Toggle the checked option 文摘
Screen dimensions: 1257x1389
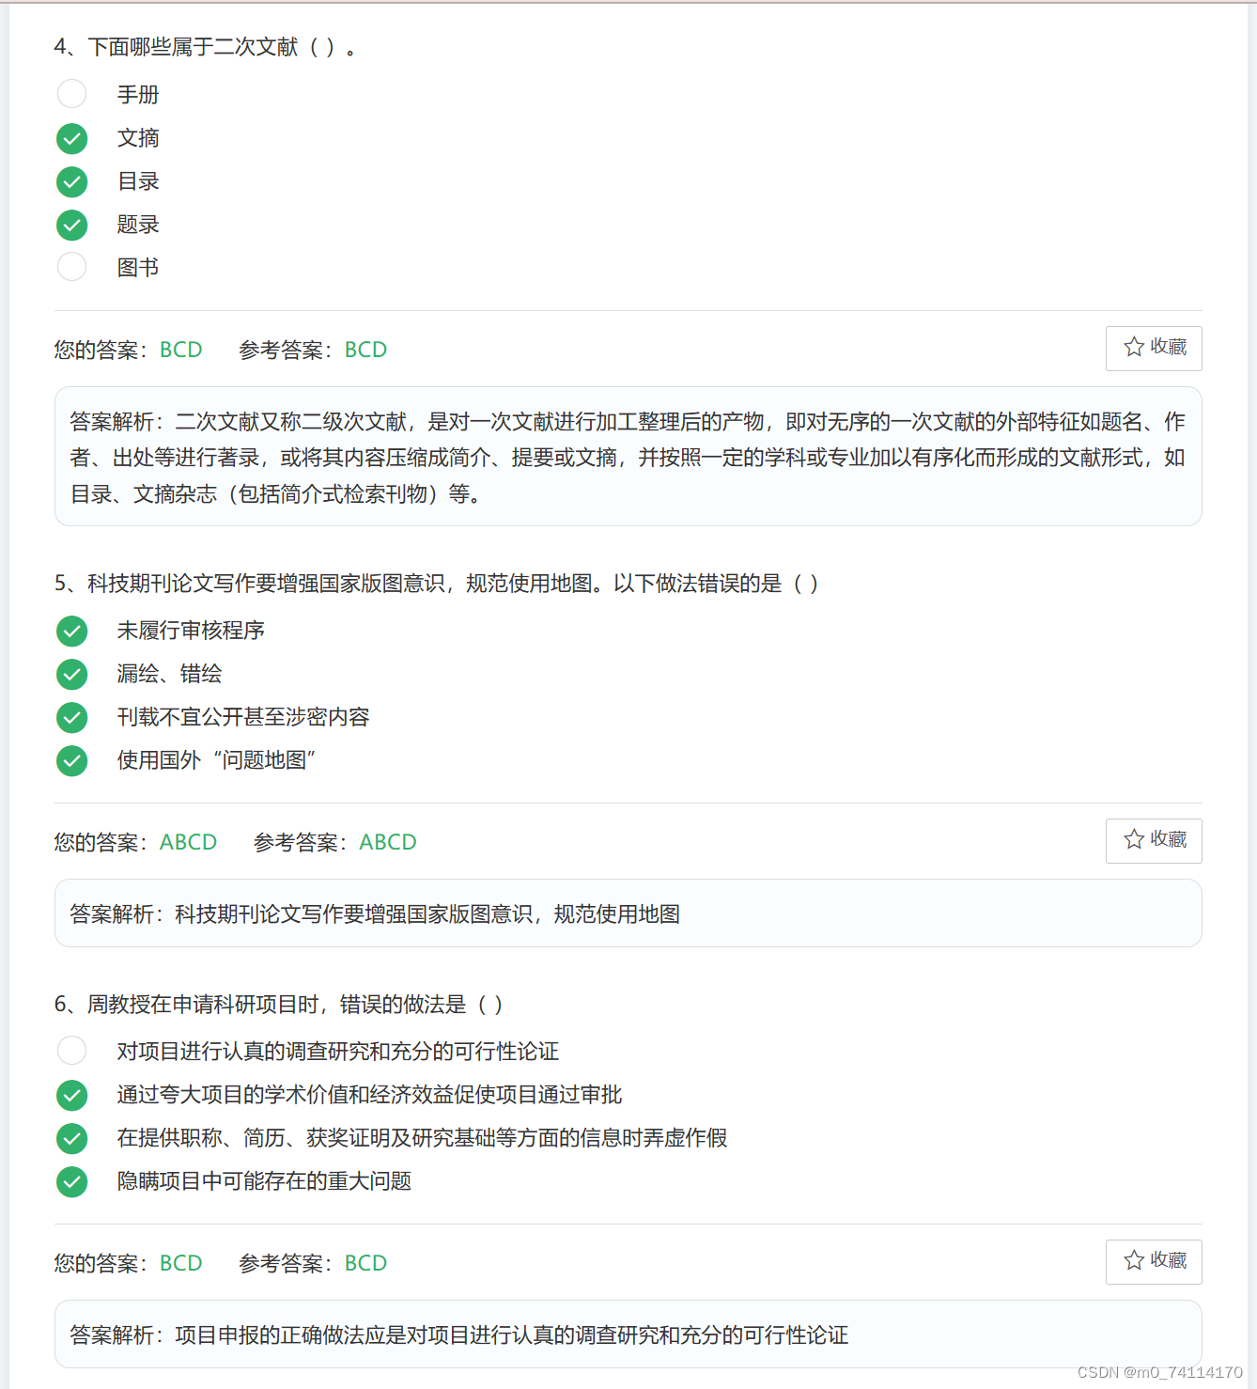pyautogui.click(x=72, y=138)
